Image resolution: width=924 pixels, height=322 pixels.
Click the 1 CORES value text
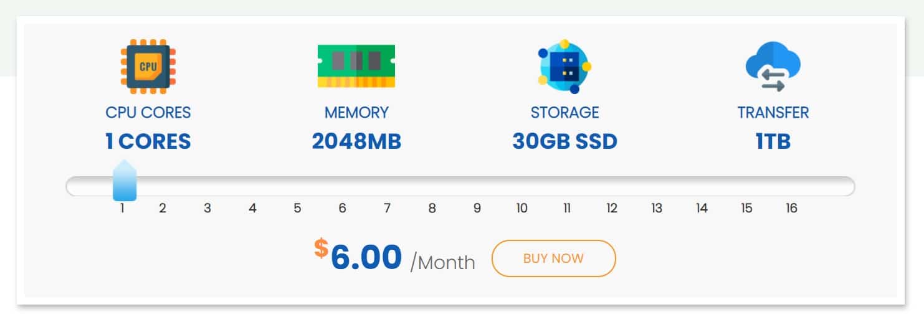[148, 142]
